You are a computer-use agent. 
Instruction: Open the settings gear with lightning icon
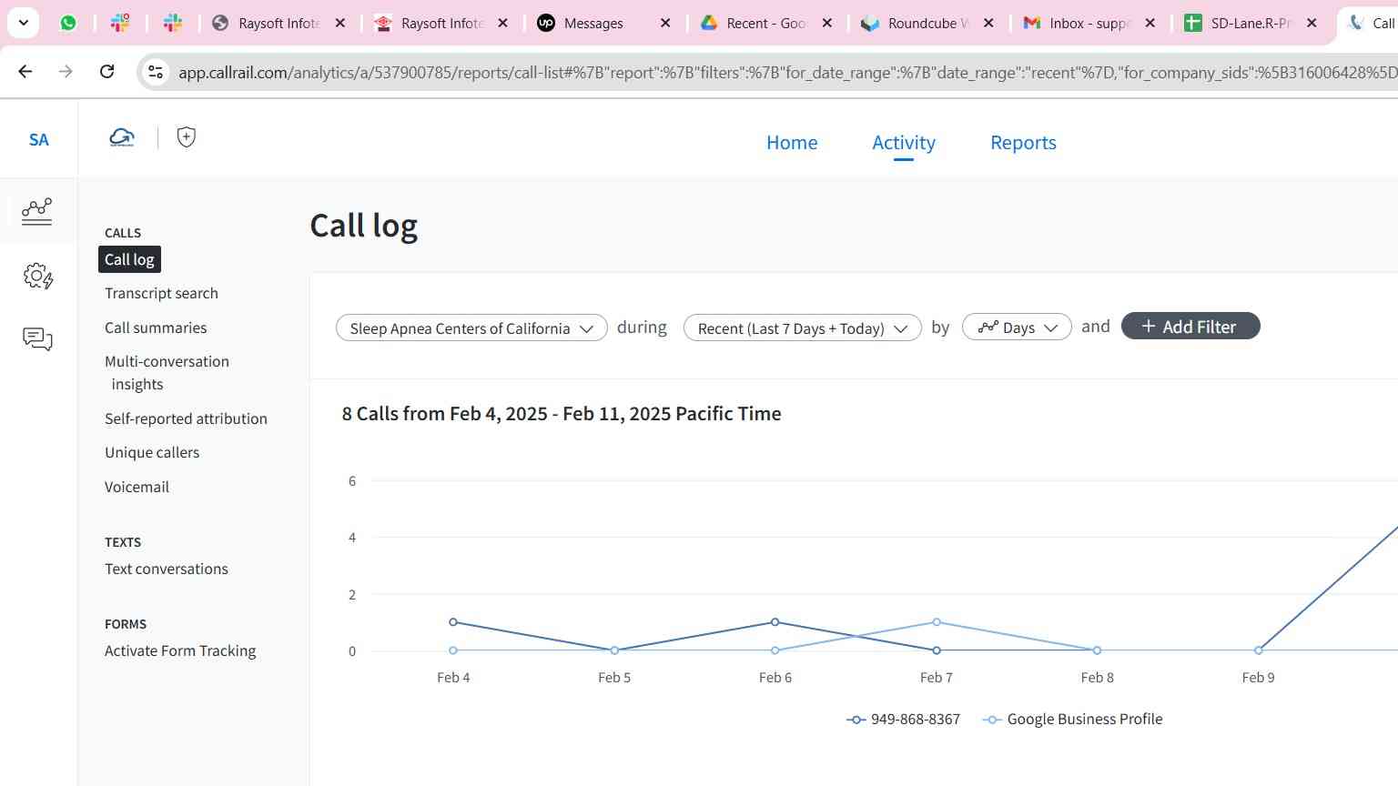[37, 276]
